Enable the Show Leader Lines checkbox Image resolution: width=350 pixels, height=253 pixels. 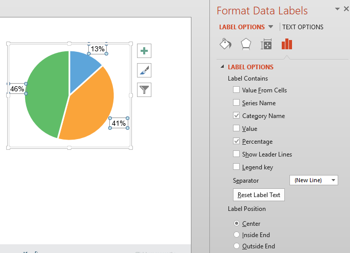pyautogui.click(x=236, y=154)
